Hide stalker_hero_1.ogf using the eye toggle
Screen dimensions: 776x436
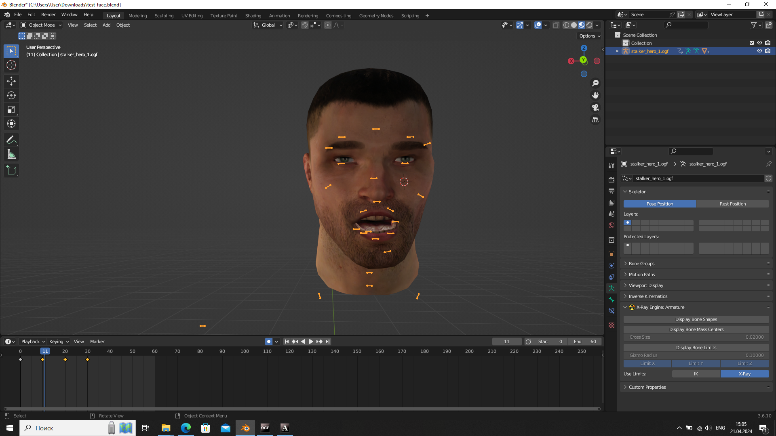click(759, 51)
